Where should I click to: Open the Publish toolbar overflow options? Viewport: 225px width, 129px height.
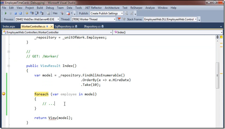pyautogui.click(x=135, y=14)
